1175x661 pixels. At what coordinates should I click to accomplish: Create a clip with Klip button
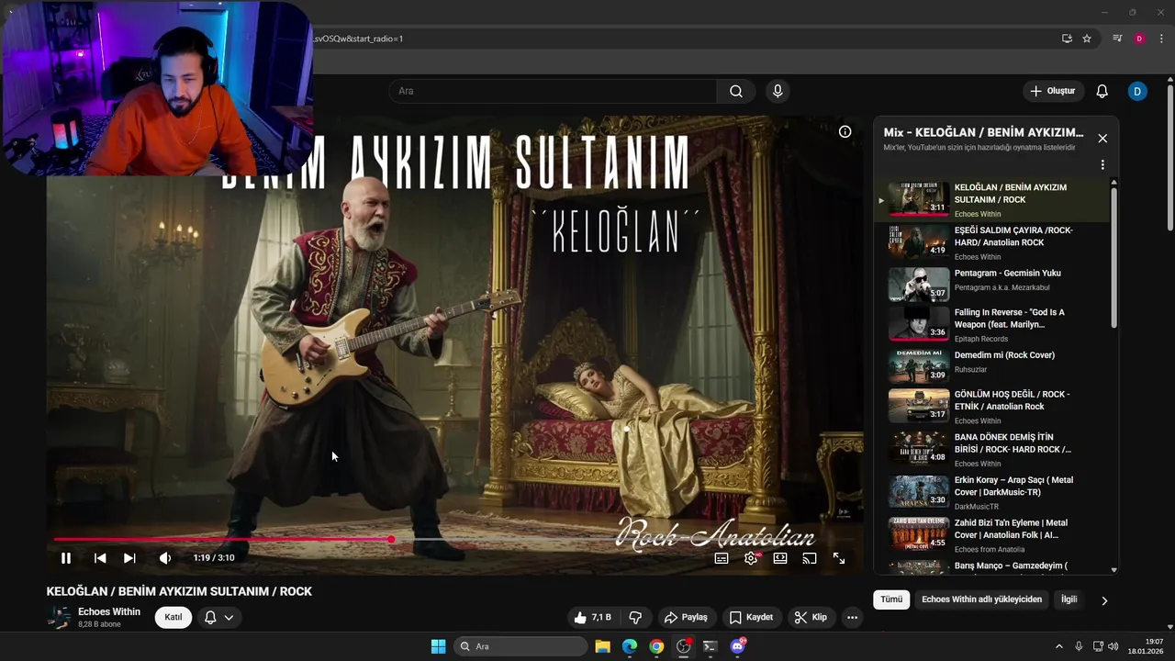tap(811, 618)
